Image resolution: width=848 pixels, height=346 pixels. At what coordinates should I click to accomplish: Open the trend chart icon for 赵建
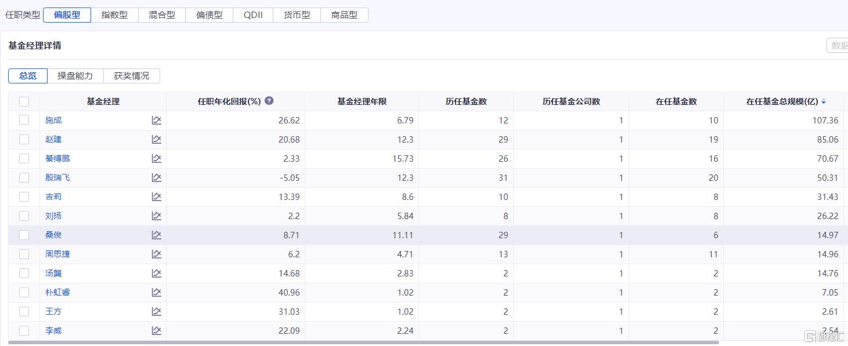click(156, 139)
